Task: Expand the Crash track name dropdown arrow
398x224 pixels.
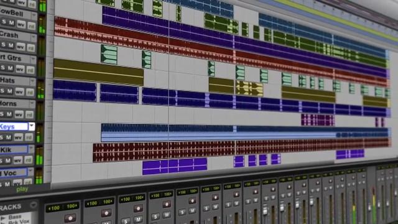Action: [33, 37]
